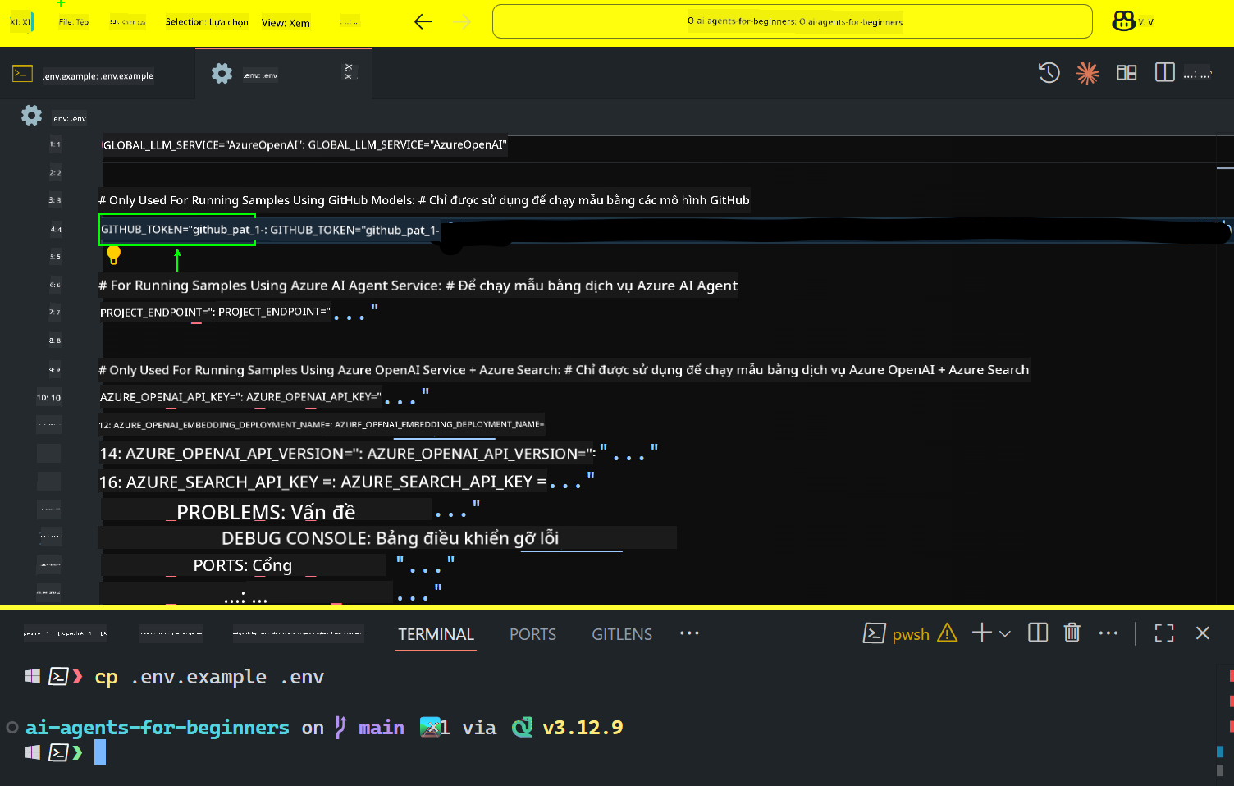This screenshot has height=786, width=1234.
Task: Show more panel tabs via ellipsis
Action: pos(689,633)
